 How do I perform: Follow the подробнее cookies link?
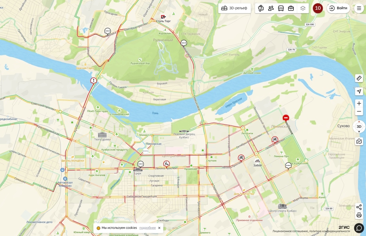148,228
